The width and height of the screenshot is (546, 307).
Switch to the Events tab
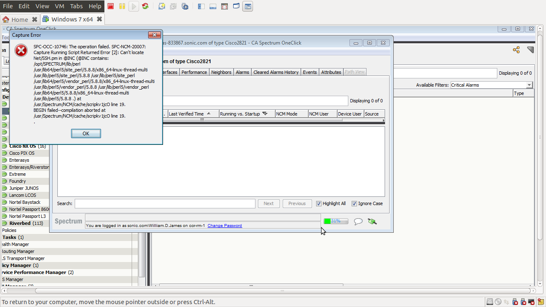[310, 72]
